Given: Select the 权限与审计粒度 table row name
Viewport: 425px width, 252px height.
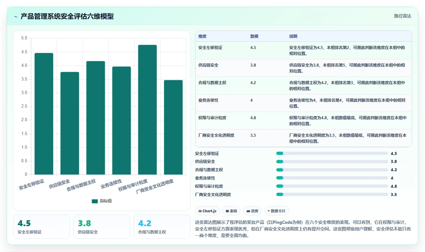Looking at the screenshot, I should pos(212,118).
